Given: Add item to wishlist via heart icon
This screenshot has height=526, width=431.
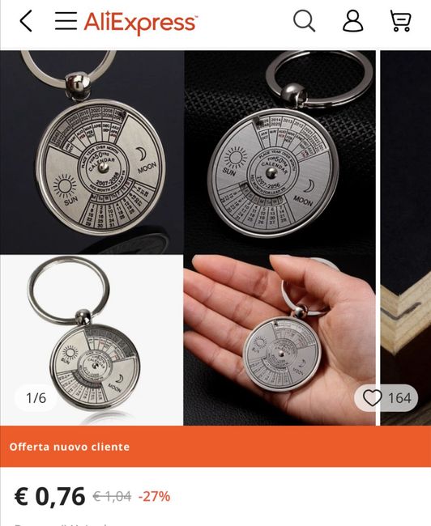Looking at the screenshot, I should [x=372, y=398].
